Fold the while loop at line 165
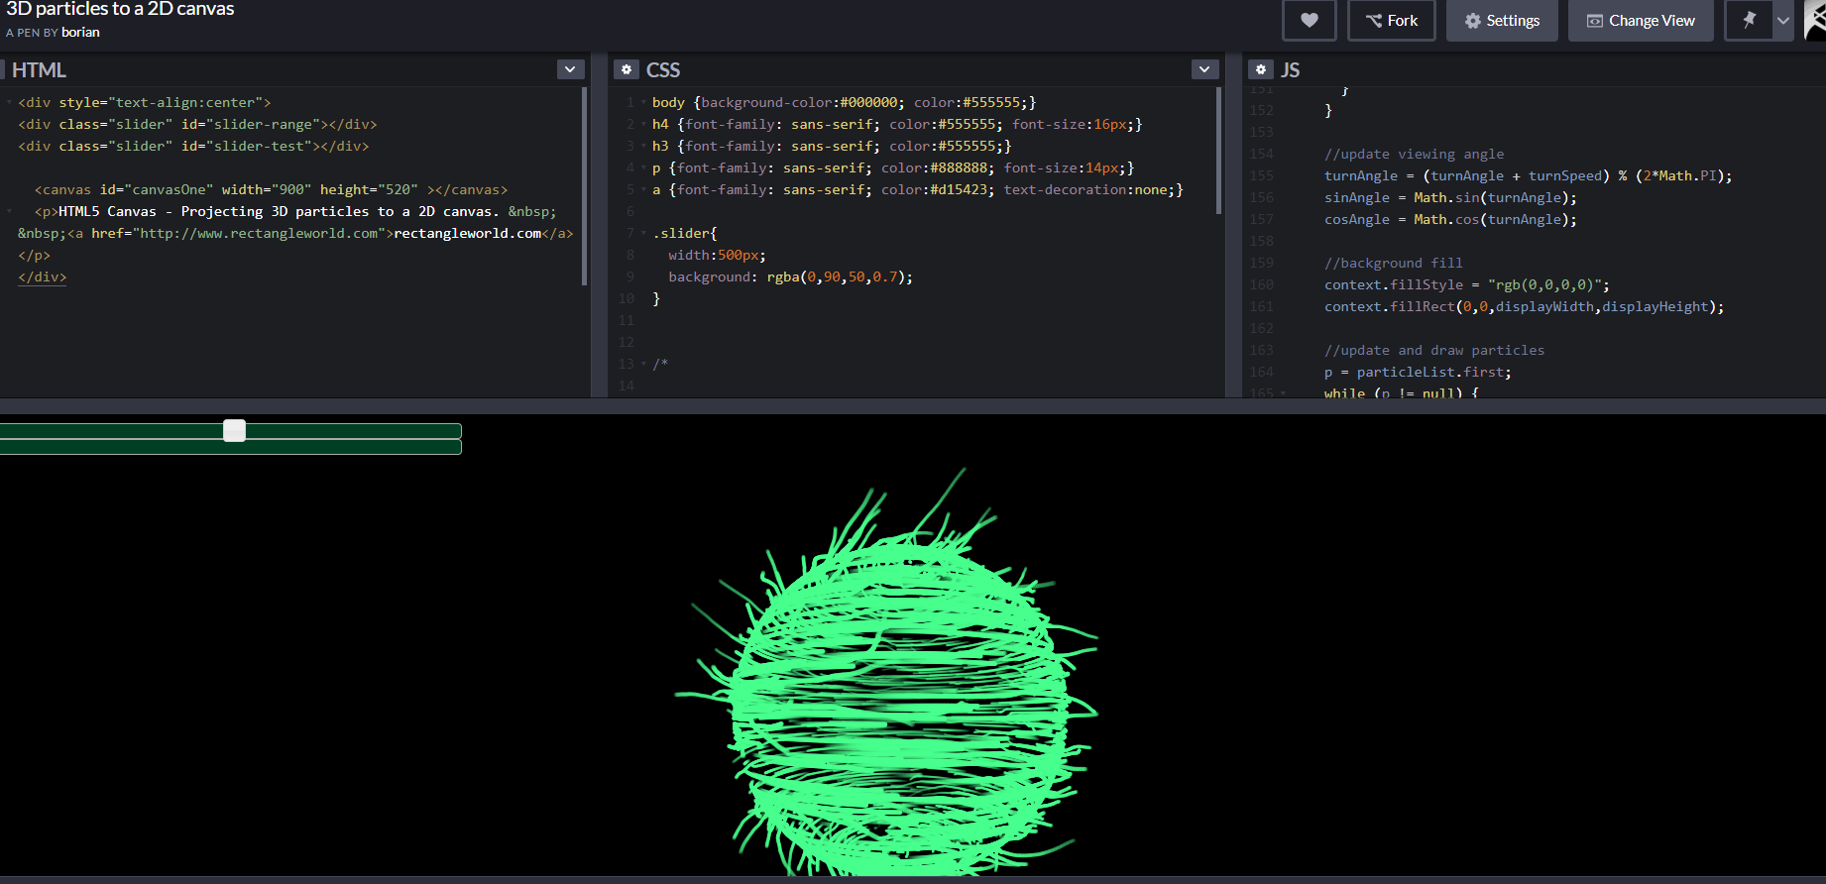Image resolution: width=1826 pixels, height=884 pixels. (1283, 393)
